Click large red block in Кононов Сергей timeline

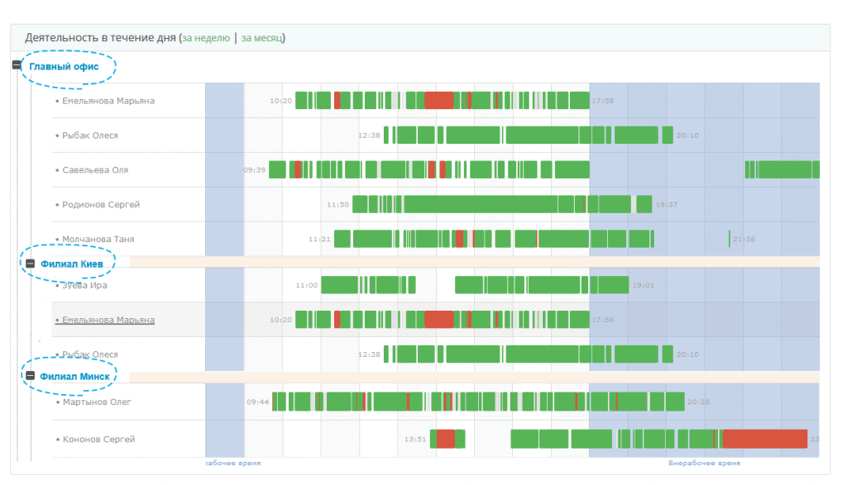[764, 439]
